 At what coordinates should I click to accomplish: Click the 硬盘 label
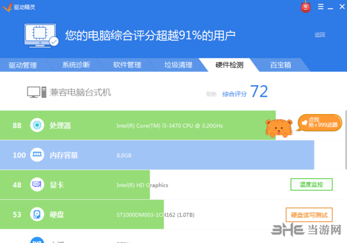tap(57, 215)
